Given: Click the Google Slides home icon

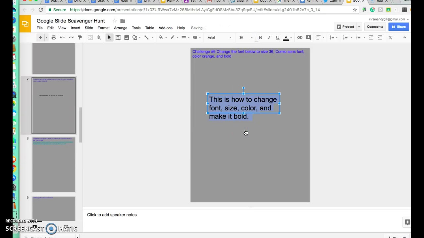Looking at the screenshot, I should point(25,23).
